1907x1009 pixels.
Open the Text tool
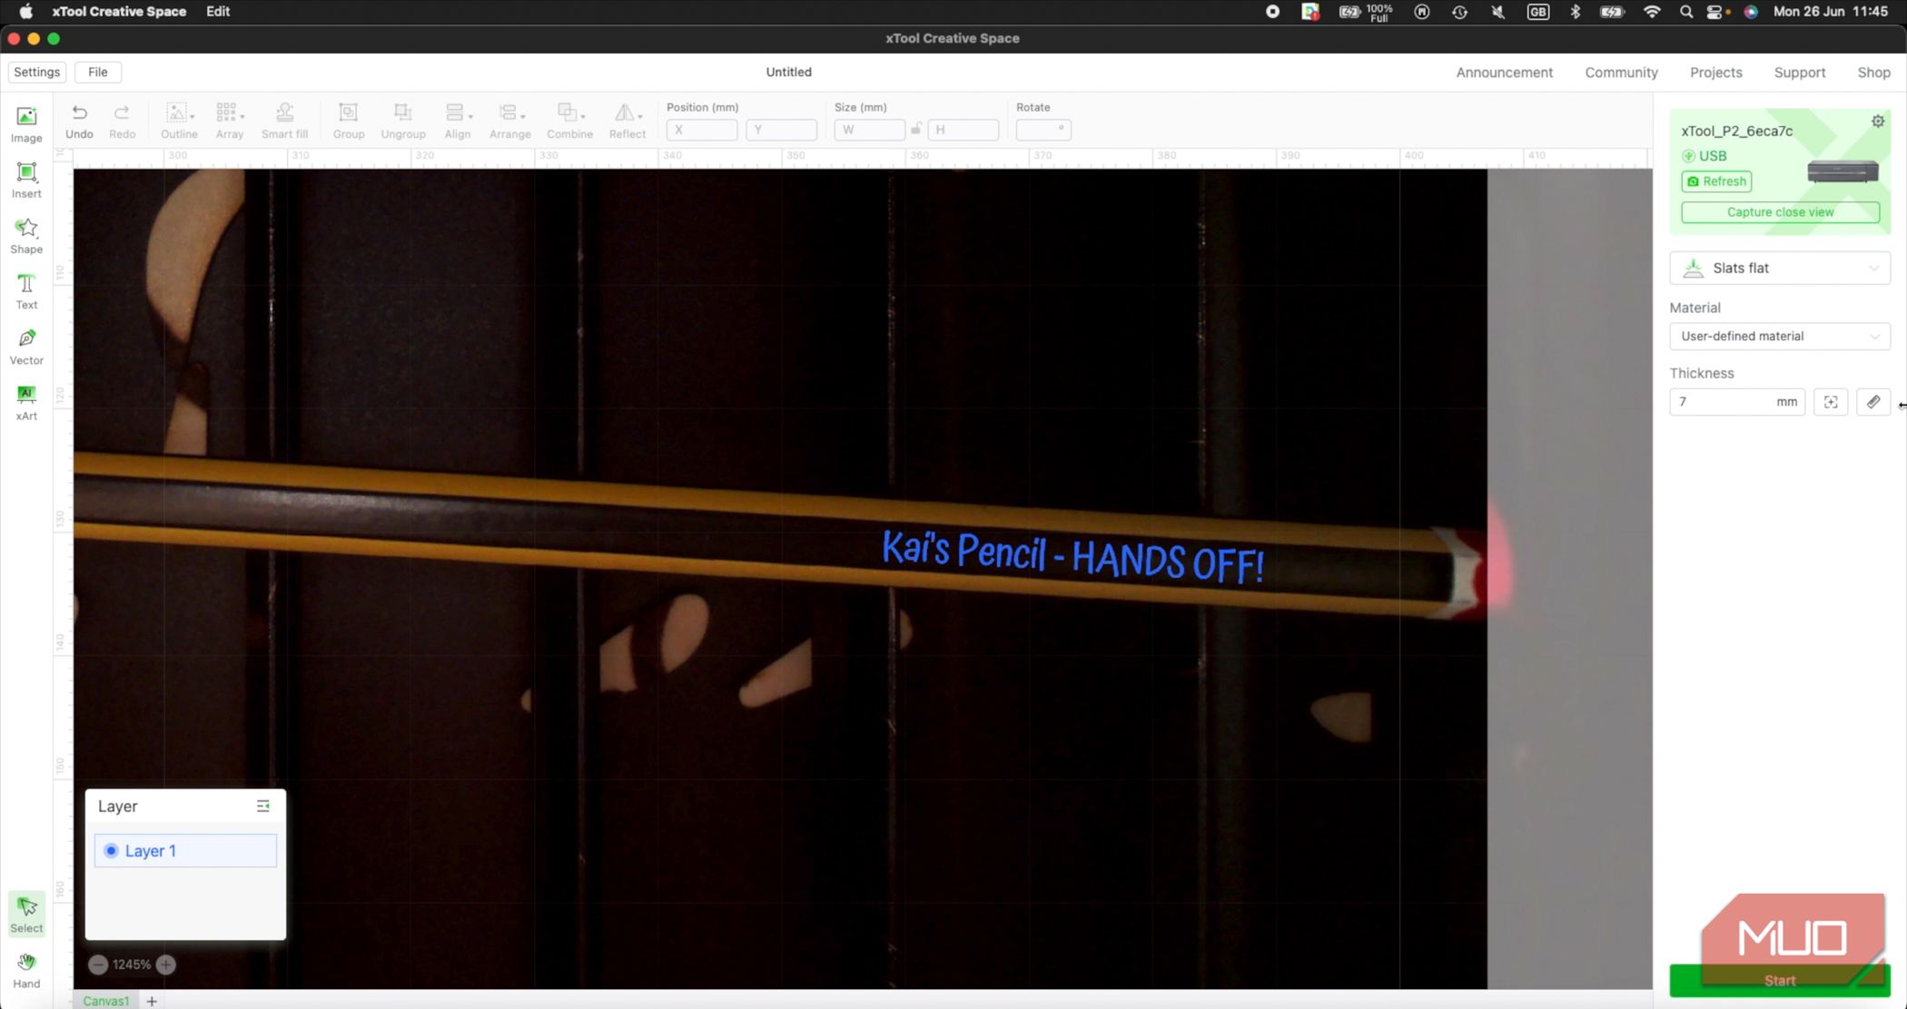(25, 289)
